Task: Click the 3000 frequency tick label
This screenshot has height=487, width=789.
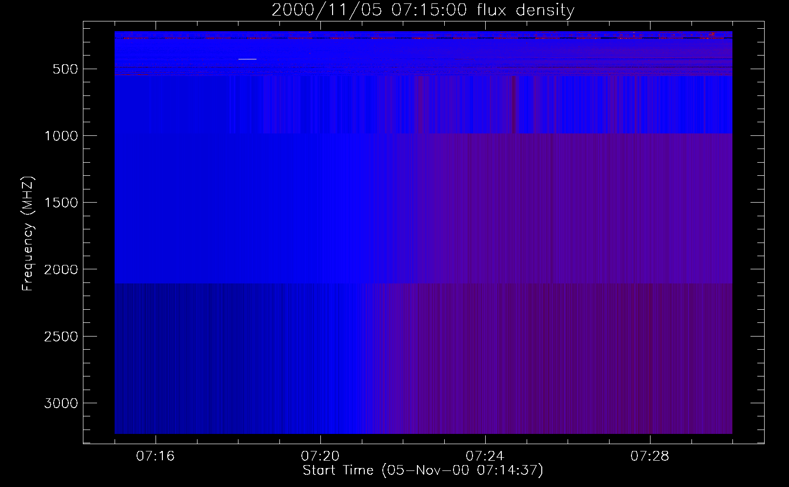Action: point(60,403)
